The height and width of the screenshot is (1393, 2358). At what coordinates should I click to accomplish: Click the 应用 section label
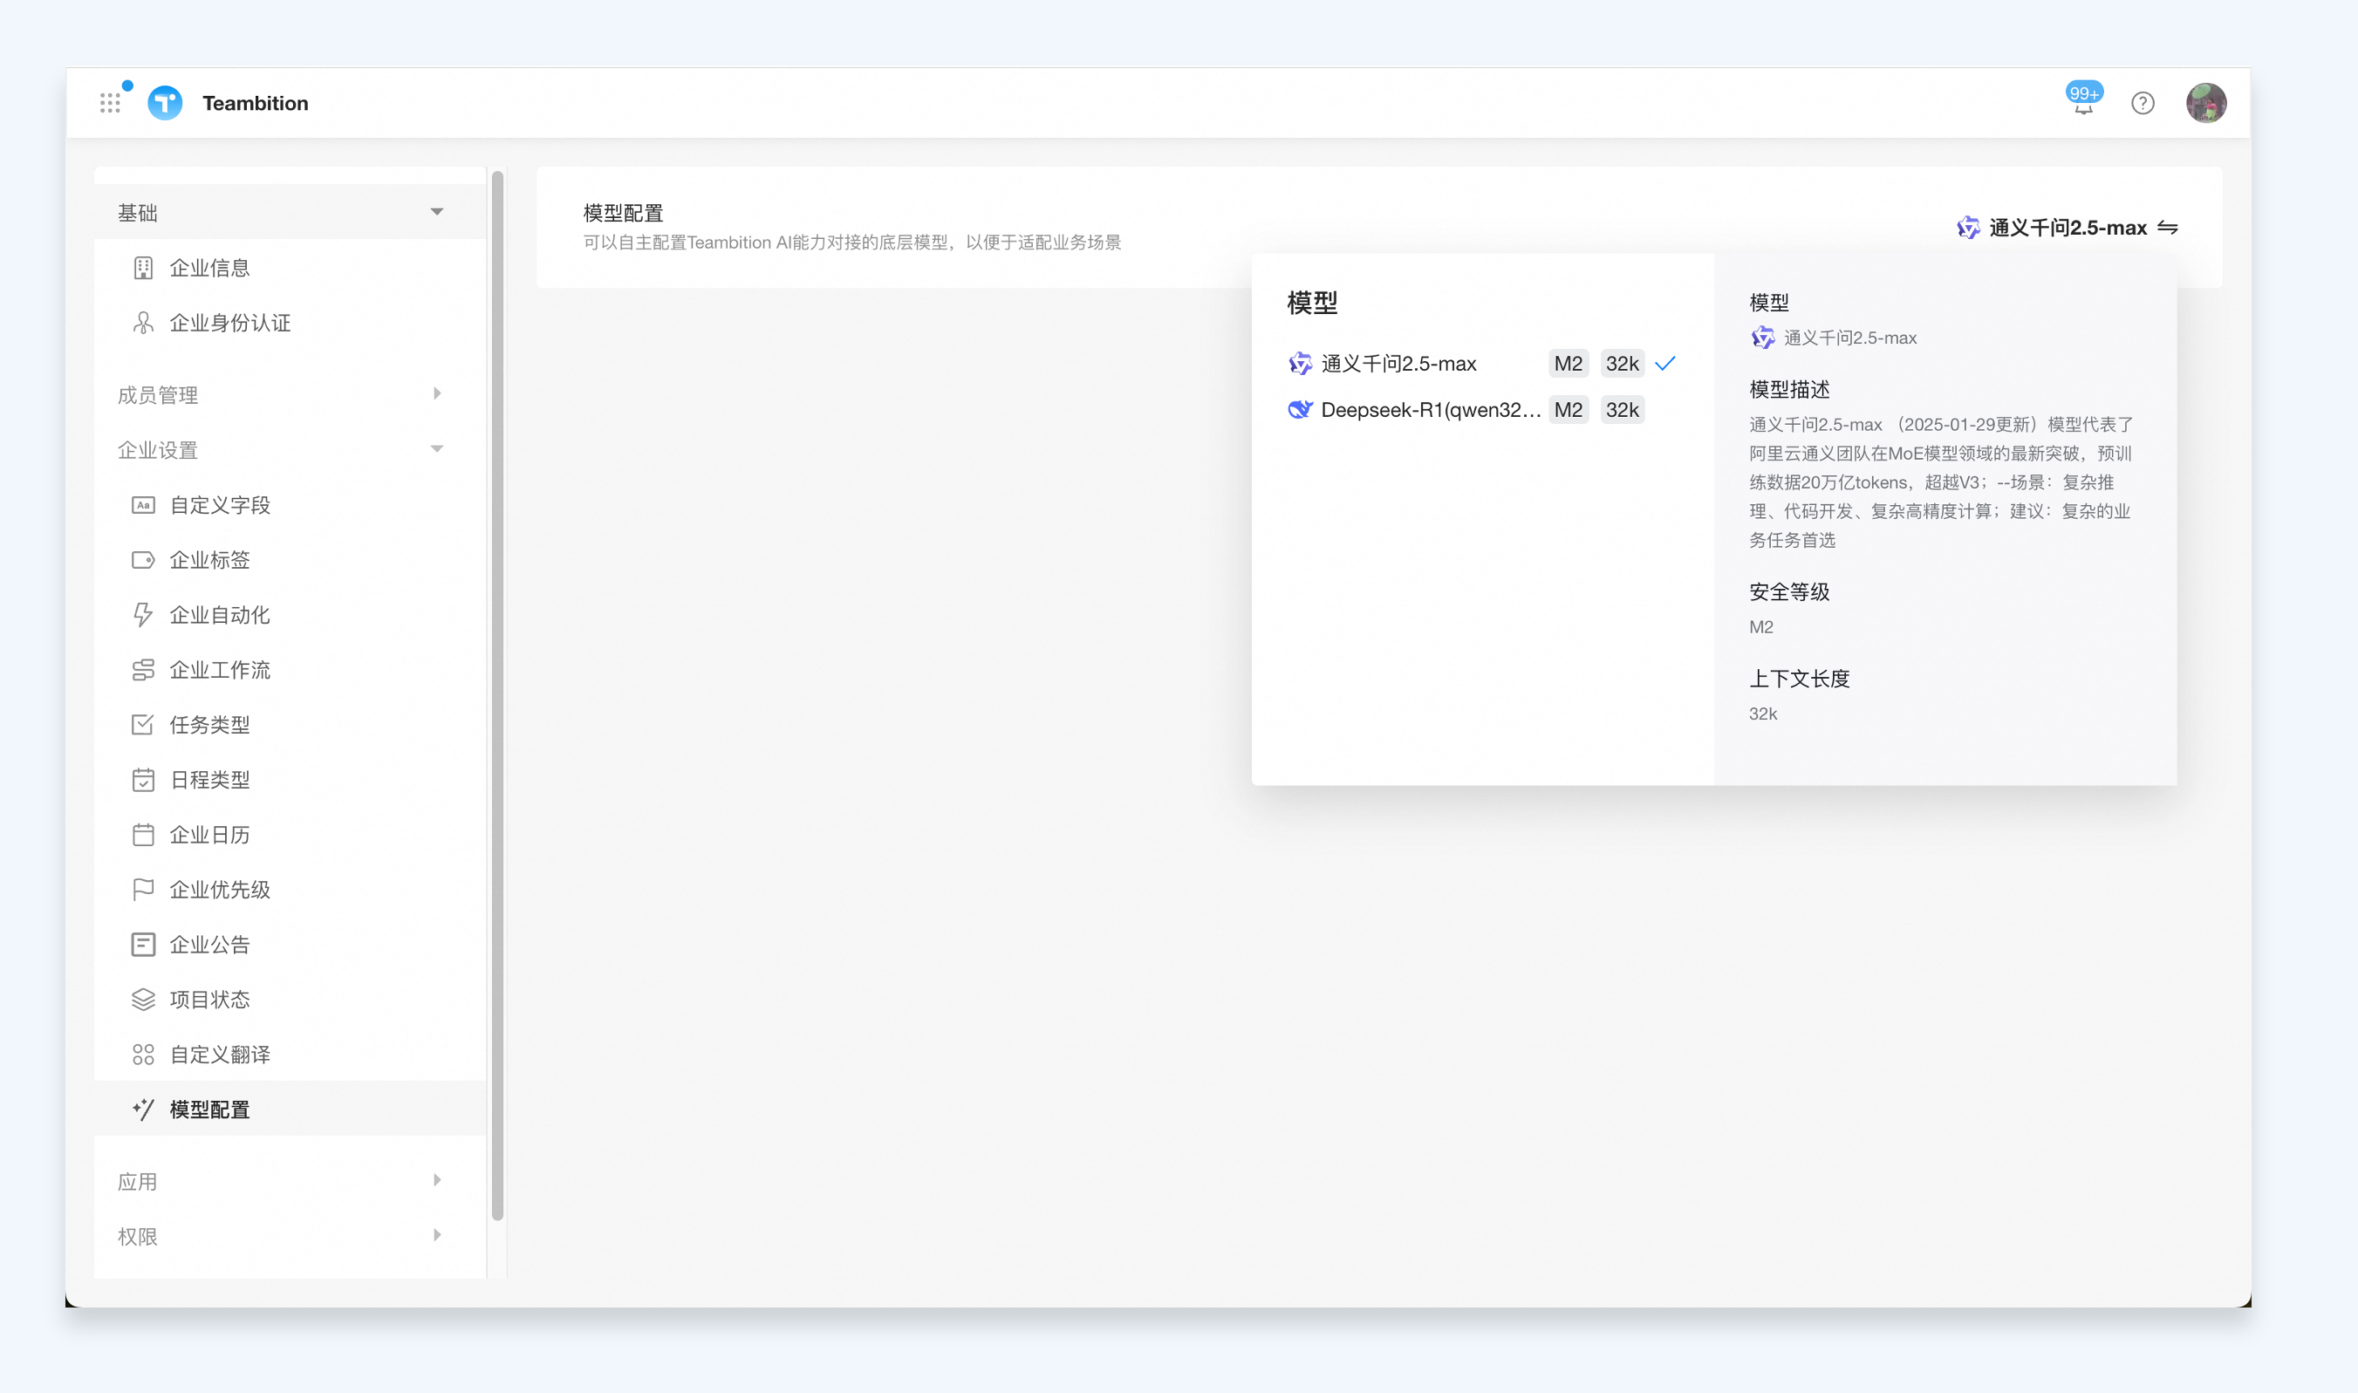(137, 1182)
